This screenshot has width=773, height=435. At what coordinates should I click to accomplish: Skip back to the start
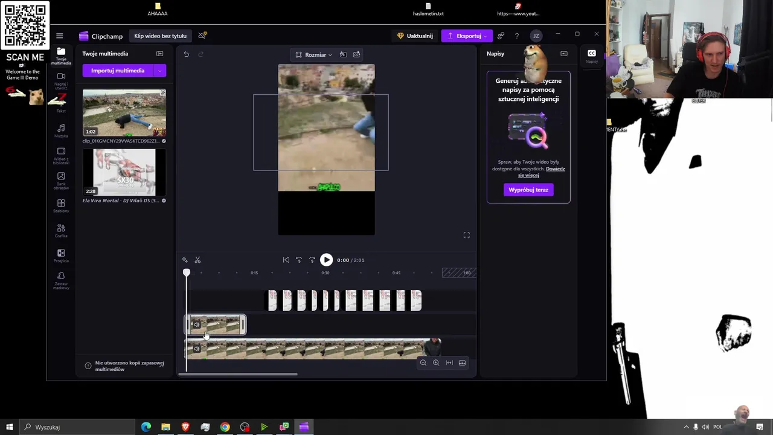[x=286, y=260]
